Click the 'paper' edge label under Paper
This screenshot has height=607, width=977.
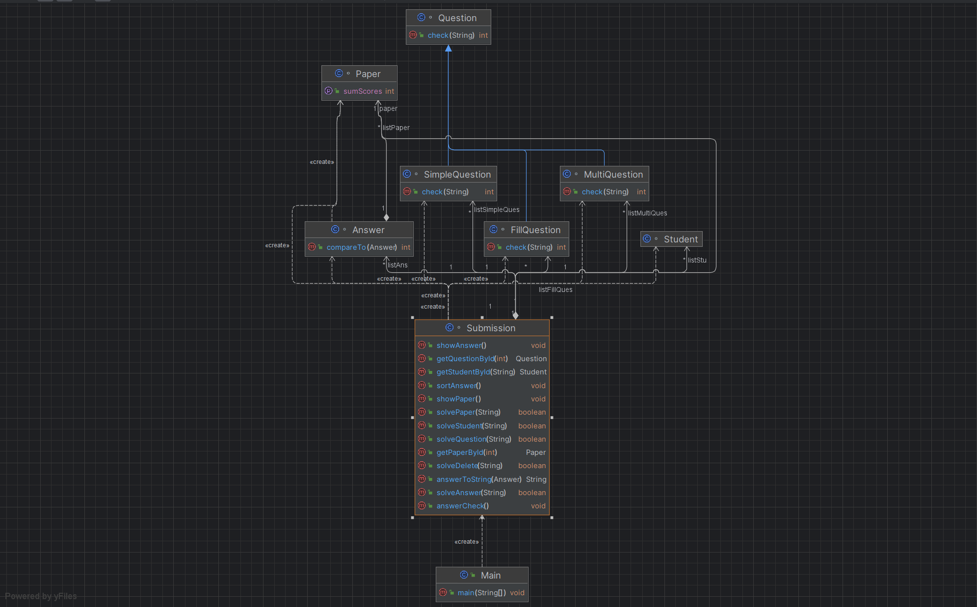click(388, 108)
